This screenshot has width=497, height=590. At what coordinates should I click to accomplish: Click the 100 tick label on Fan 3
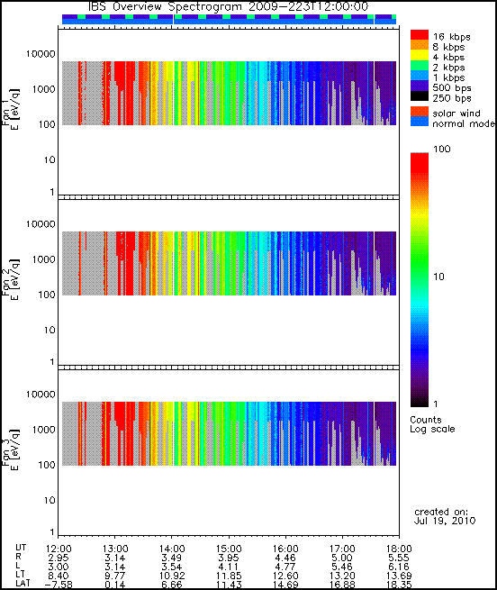point(47,465)
